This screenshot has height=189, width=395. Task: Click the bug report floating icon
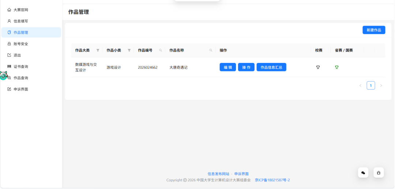pos(379,173)
